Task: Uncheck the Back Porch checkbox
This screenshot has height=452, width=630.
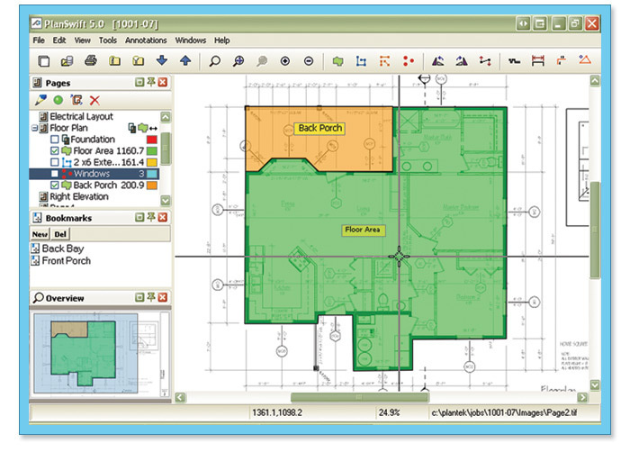Action: 55,185
